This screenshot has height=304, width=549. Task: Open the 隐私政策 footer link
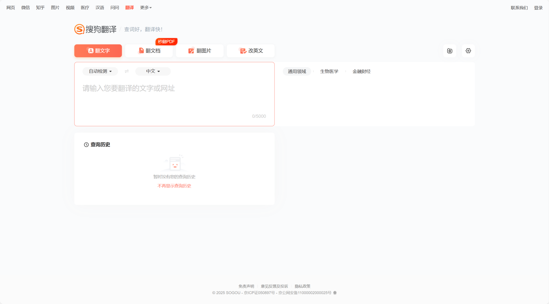click(x=302, y=286)
